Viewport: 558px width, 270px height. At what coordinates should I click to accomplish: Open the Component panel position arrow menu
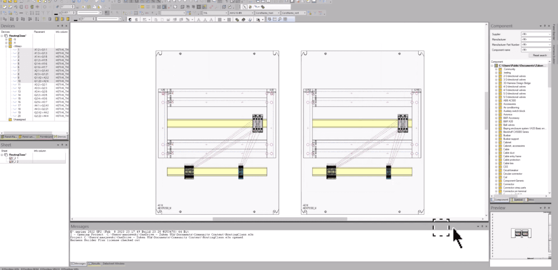tap(541, 26)
